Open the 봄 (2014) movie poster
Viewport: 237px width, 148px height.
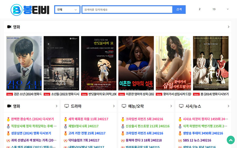coord(211,63)
